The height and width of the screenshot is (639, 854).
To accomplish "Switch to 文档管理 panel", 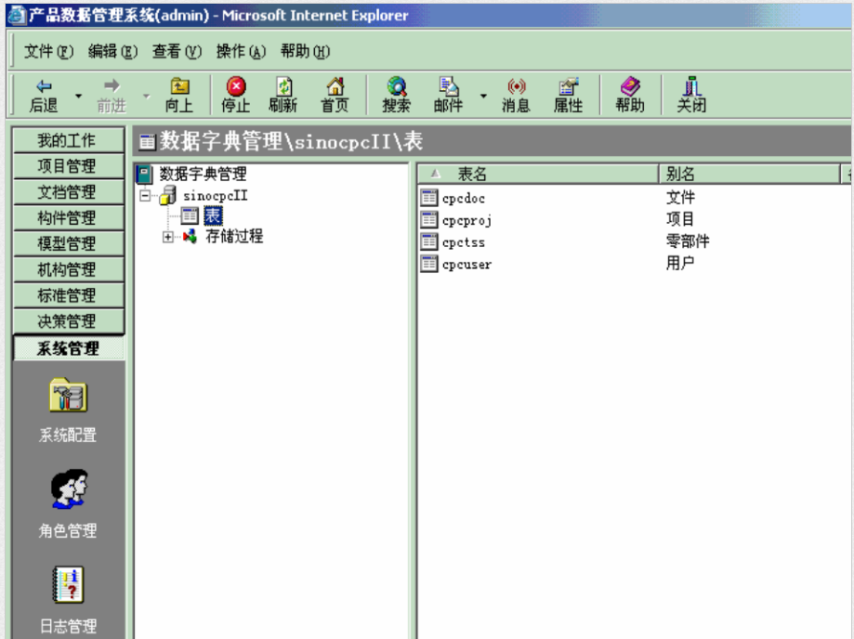I will [69, 192].
